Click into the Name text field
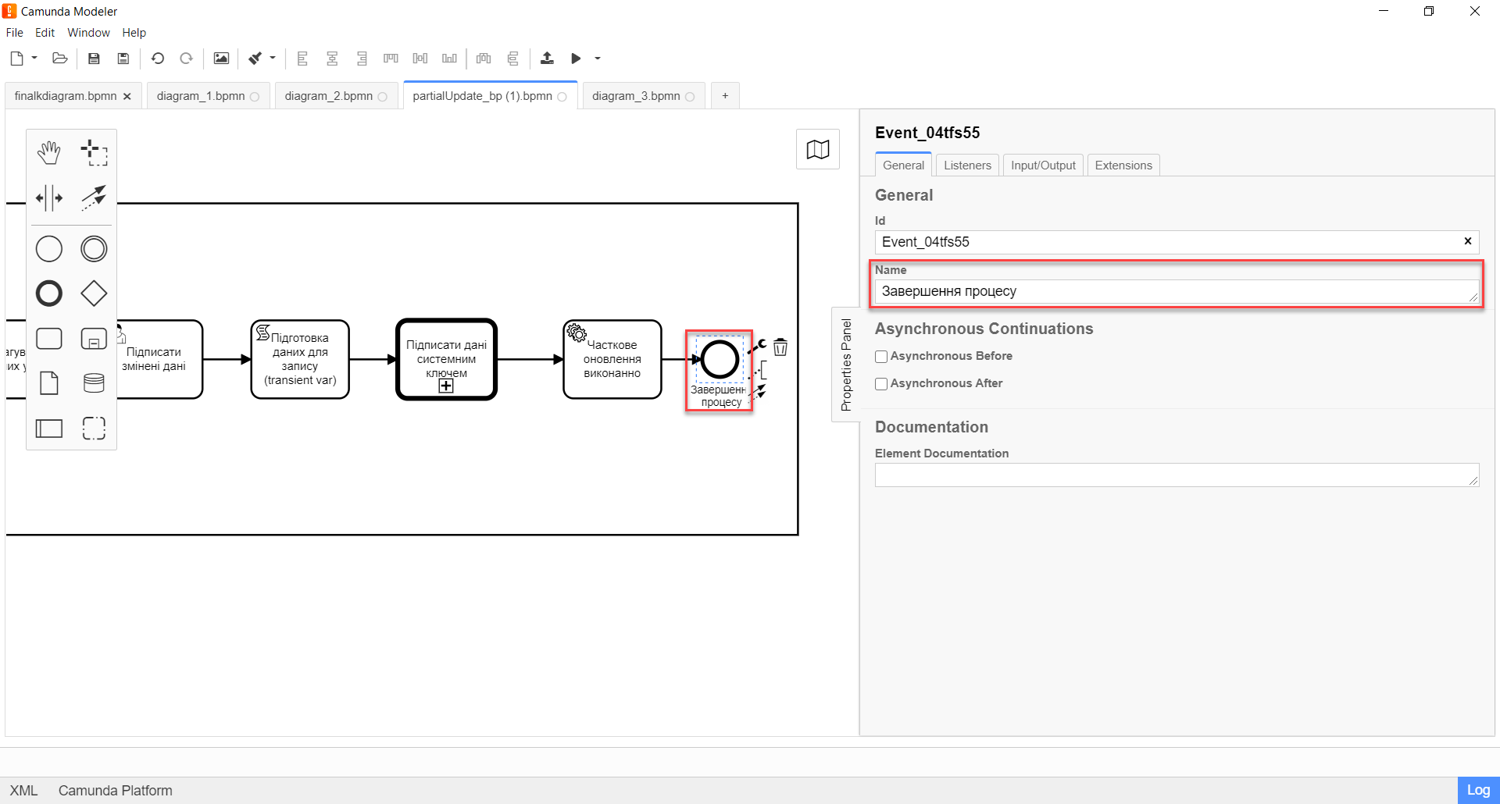1500x804 pixels. tap(1177, 291)
